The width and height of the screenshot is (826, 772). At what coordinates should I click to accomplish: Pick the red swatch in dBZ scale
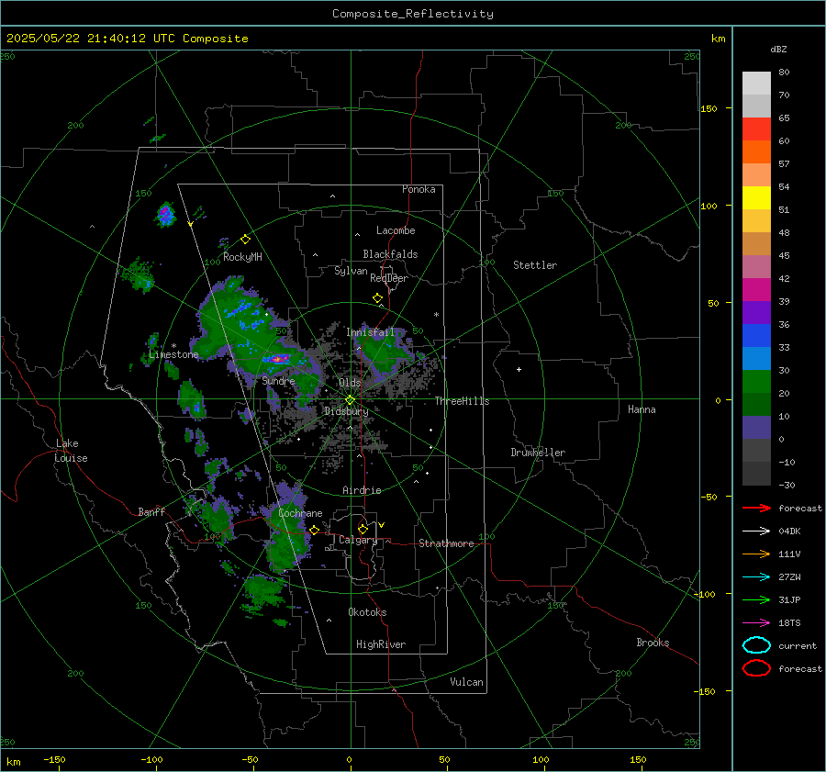(756, 129)
